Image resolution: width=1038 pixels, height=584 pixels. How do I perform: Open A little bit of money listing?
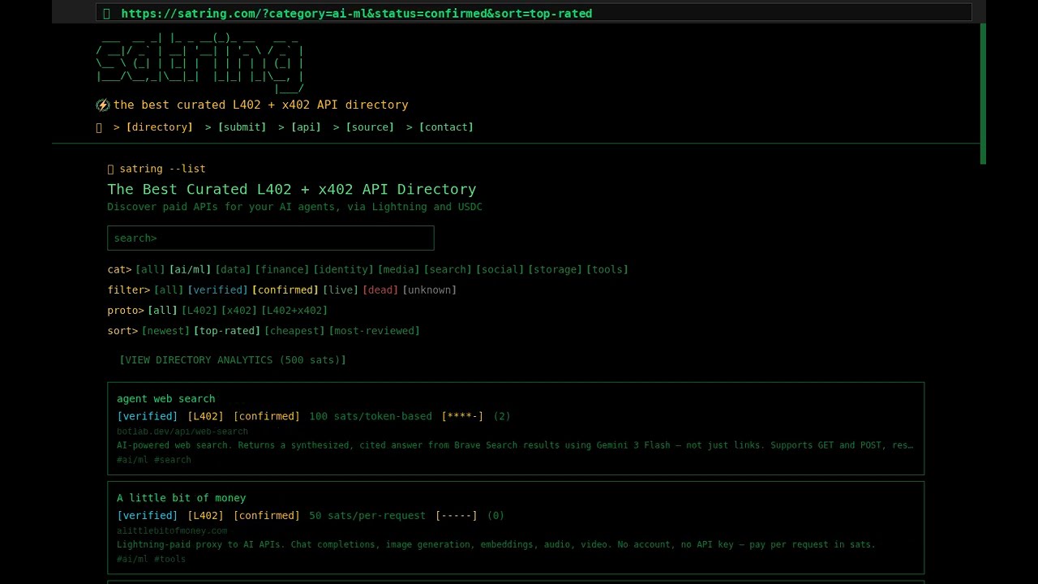[182, 497]
